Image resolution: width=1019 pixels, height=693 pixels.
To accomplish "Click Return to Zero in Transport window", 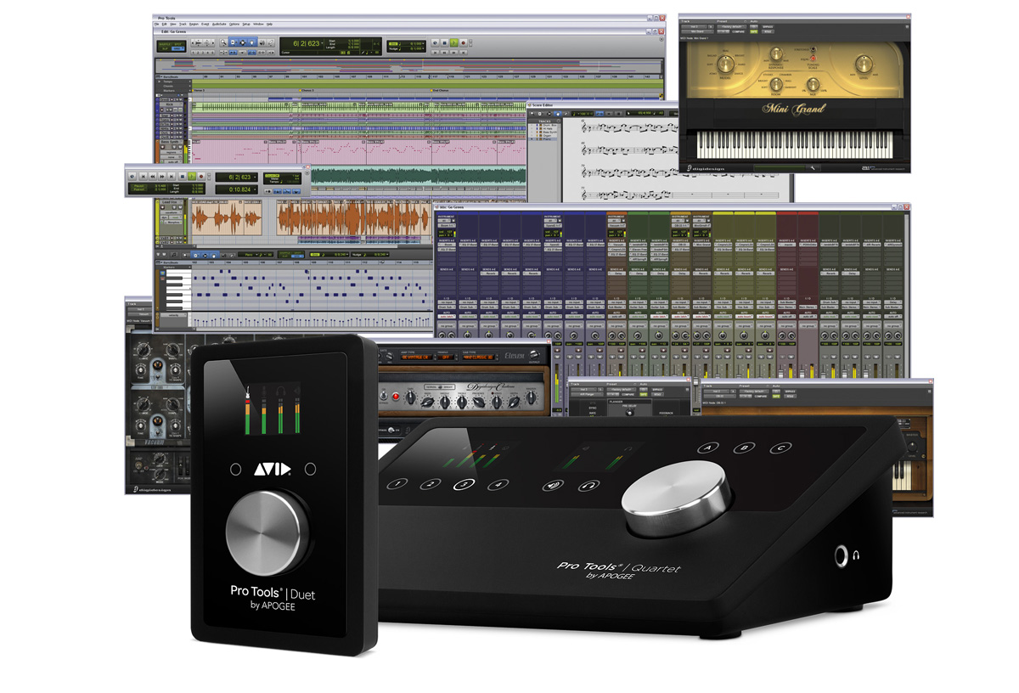I will 144,176.
